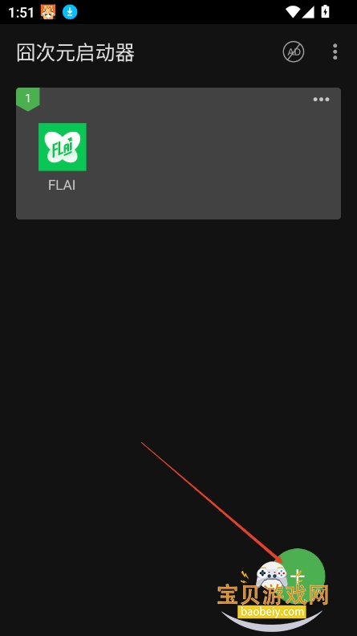
Task: Click the tail of the red arrow line
Action: [x=143, y=443]
